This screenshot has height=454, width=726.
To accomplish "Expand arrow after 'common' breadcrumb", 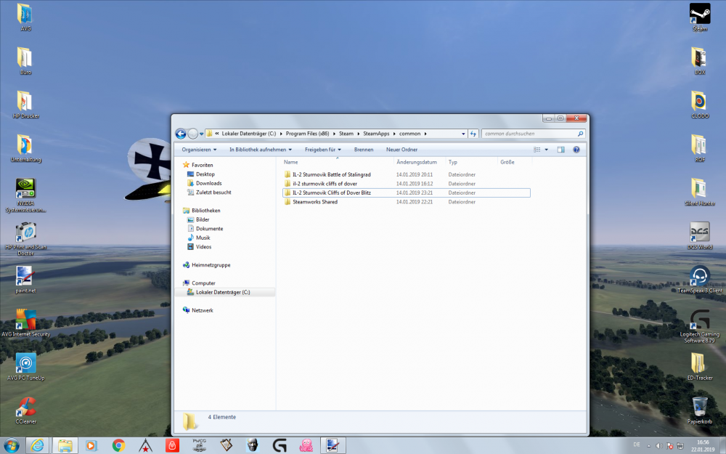I will (x=425, y=134).
